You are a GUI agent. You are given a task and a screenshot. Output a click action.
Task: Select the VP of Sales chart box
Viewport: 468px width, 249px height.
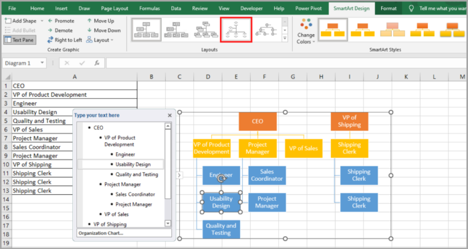(304, 148)
